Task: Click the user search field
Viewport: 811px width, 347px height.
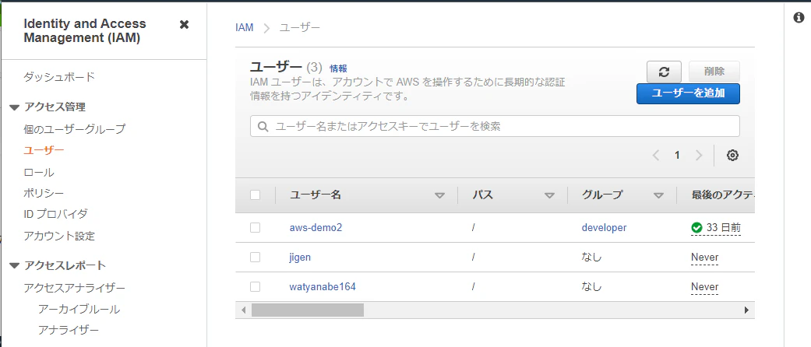Action: pyautogui.click(x=495, y=126)
